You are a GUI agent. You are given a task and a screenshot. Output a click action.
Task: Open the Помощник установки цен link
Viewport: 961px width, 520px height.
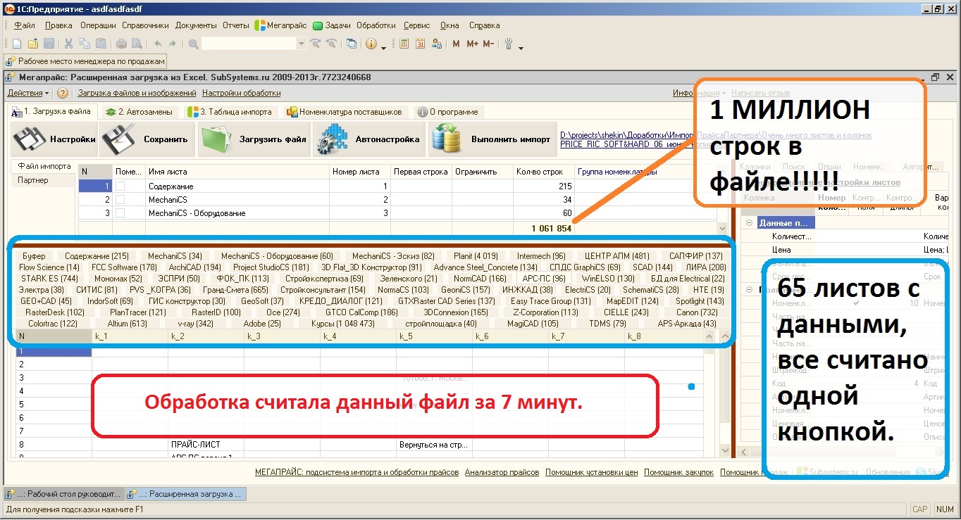pos(592,472)
